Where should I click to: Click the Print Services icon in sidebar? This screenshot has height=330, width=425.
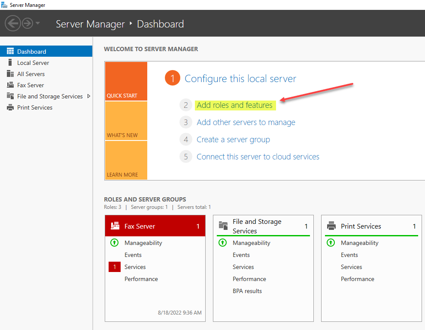coord(10,107)
